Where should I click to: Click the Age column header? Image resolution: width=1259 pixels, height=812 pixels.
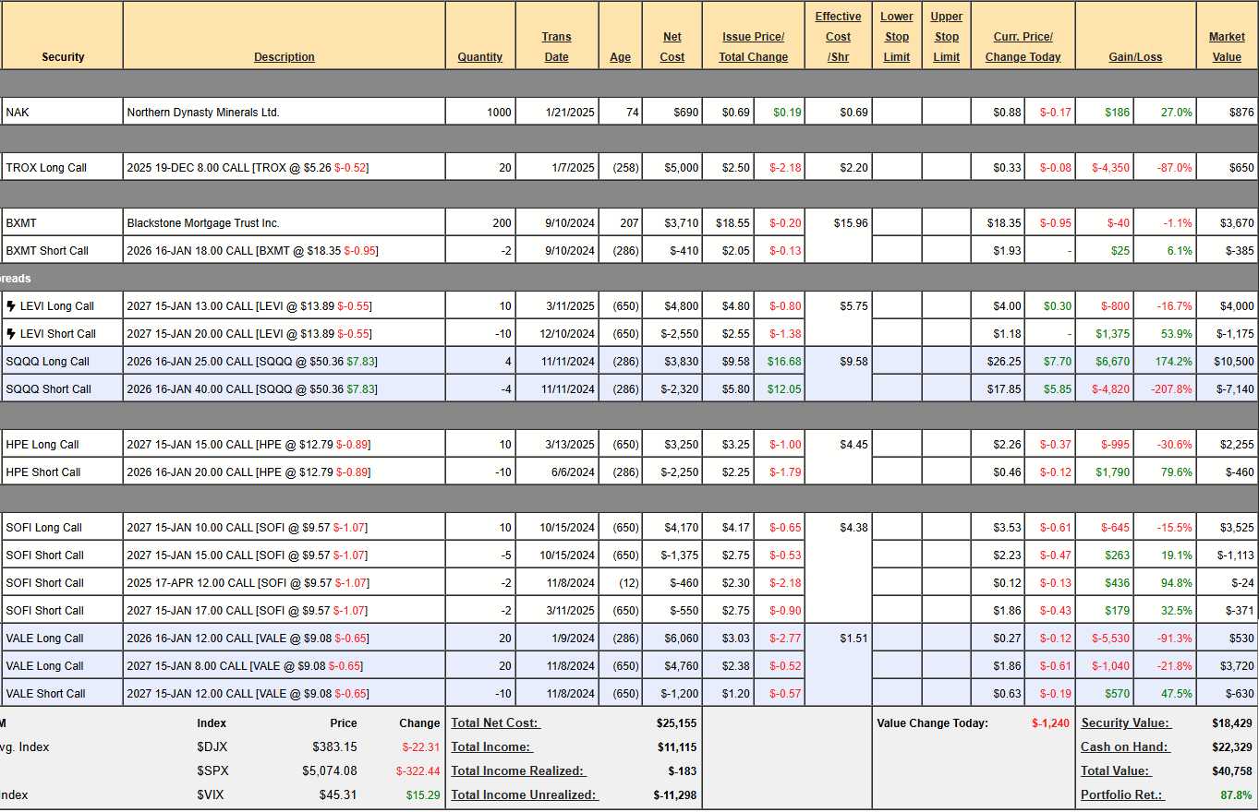coord(621,57)
